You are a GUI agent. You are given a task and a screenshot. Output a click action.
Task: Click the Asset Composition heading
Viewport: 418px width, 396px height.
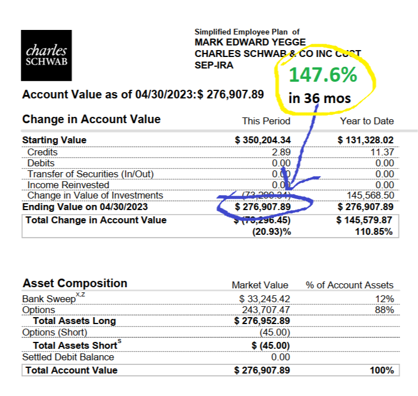pyautogui.click(x=75, y=283)
